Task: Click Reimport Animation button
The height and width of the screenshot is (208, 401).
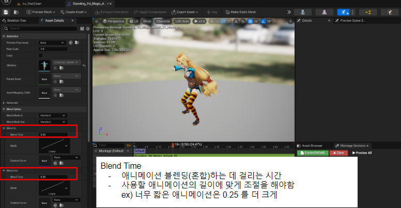Action: pos(112,12)
